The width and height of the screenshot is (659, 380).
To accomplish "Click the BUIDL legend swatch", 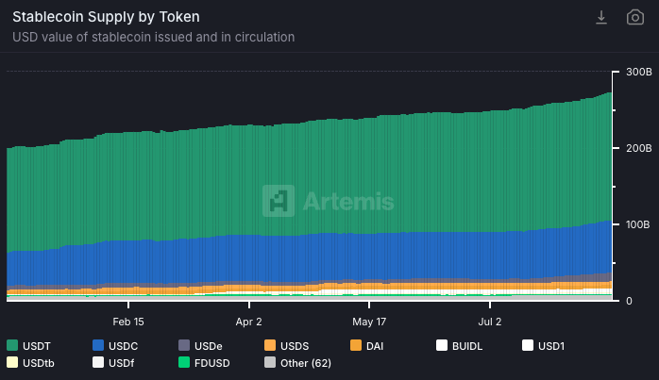I will point(442,345).
